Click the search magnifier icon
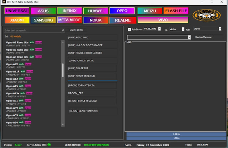 click(63, 31)
